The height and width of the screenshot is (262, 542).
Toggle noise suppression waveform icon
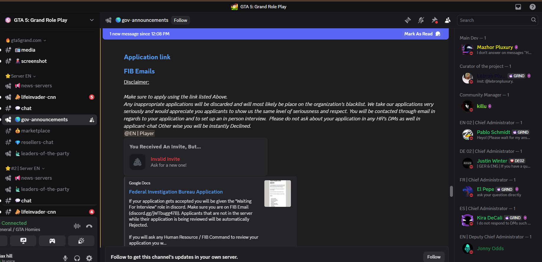click(x=77, y=226)
